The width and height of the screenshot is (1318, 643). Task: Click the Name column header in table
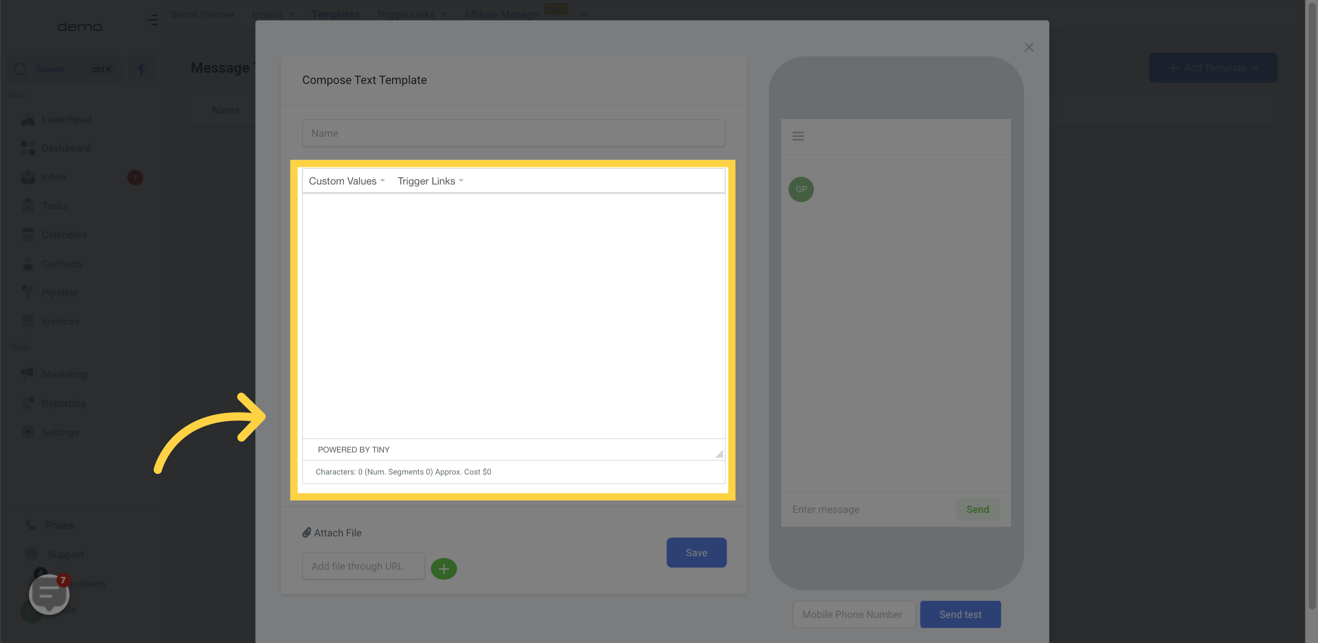226,111
